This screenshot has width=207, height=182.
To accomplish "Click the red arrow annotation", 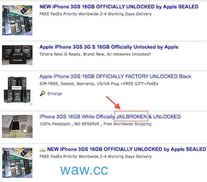I will click(113, 103).
